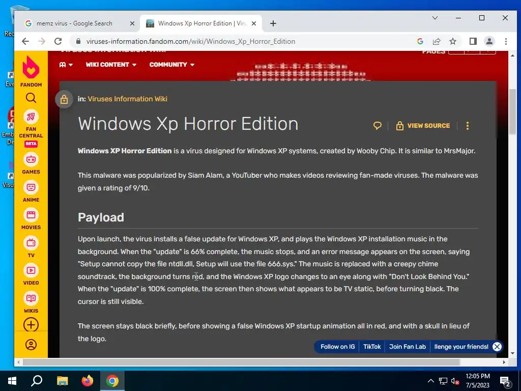Go to the TV section
This screenshot has width=521, height=391.
tap(31, 247)
